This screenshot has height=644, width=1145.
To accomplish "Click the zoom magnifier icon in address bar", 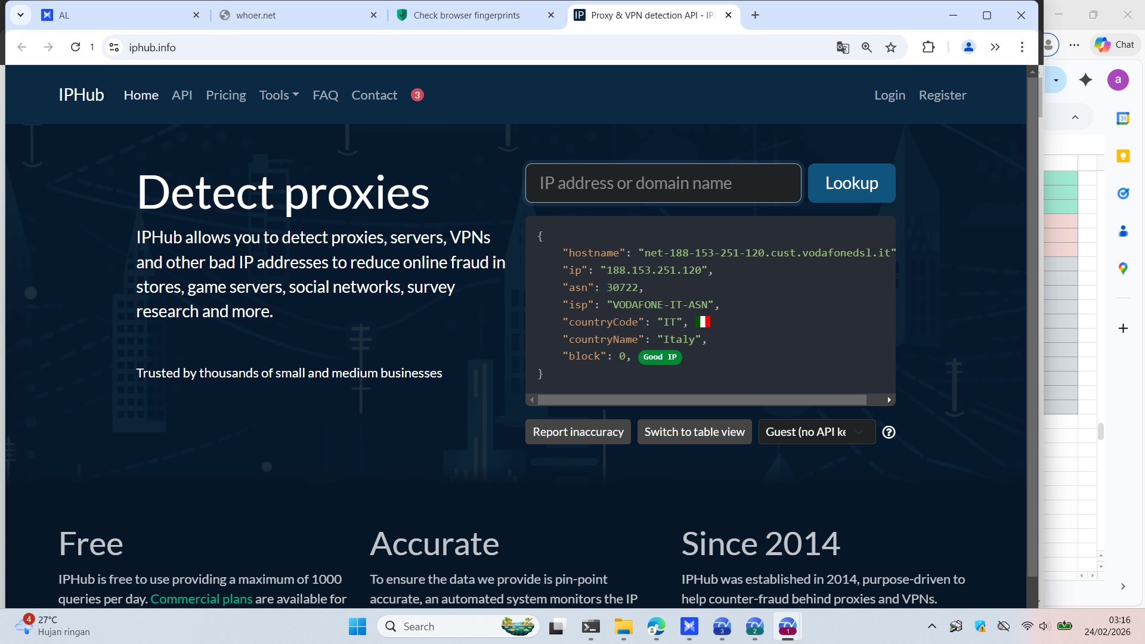I will pos(867,47).
